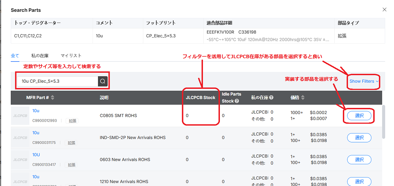Screen dimensions: 394x186
Task: Open the マイリスト tab
Action: click(71, 55)
